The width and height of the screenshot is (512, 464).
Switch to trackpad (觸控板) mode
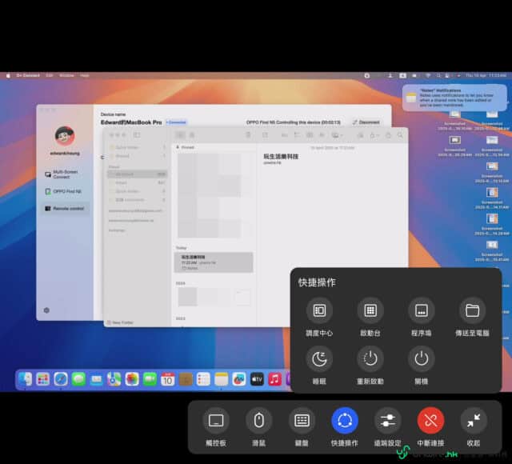click(x=216, y=421)
